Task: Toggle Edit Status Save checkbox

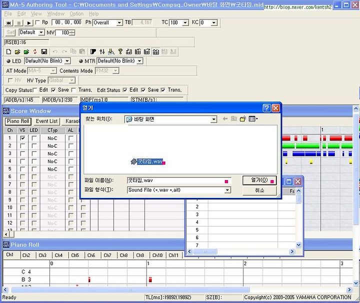Action: [143, 90]
